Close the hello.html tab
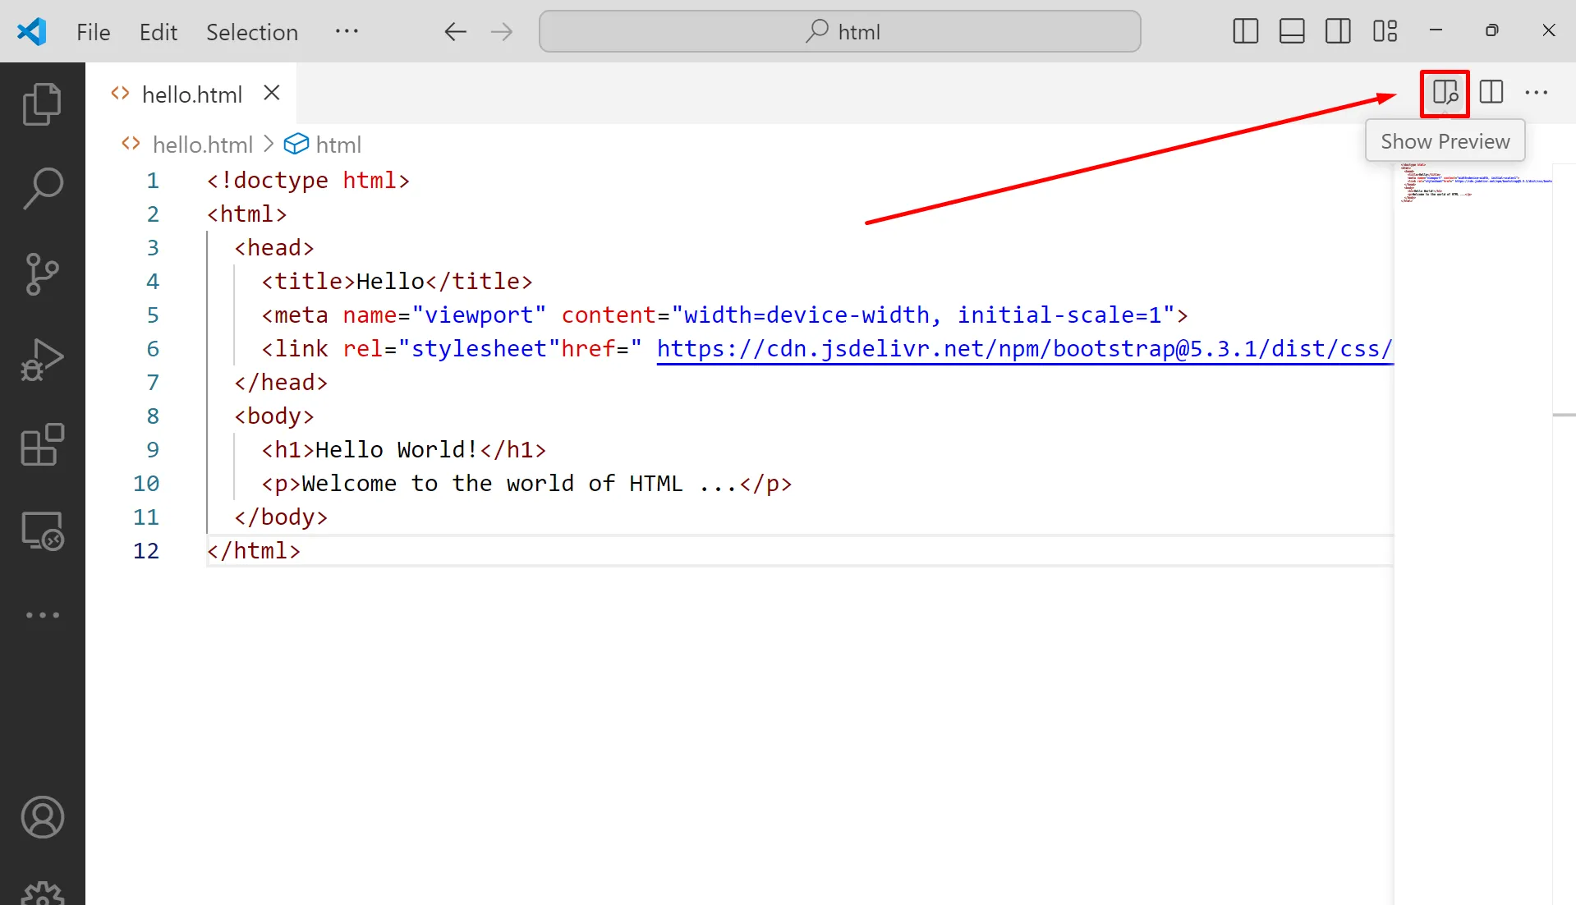Image resolution: width=1576 pixels, height=905 pixels. pos(272,94)
